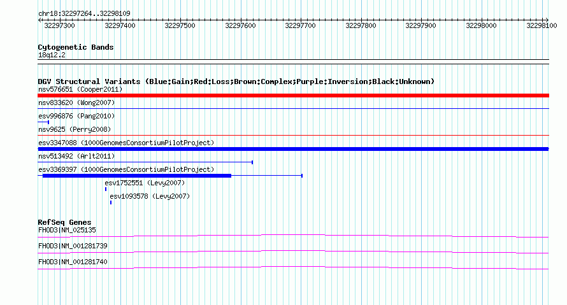Screen dimensions: 567x305
Task: Click the thick red nsv576651 loss bar
Action: click(x=293, y=96)
